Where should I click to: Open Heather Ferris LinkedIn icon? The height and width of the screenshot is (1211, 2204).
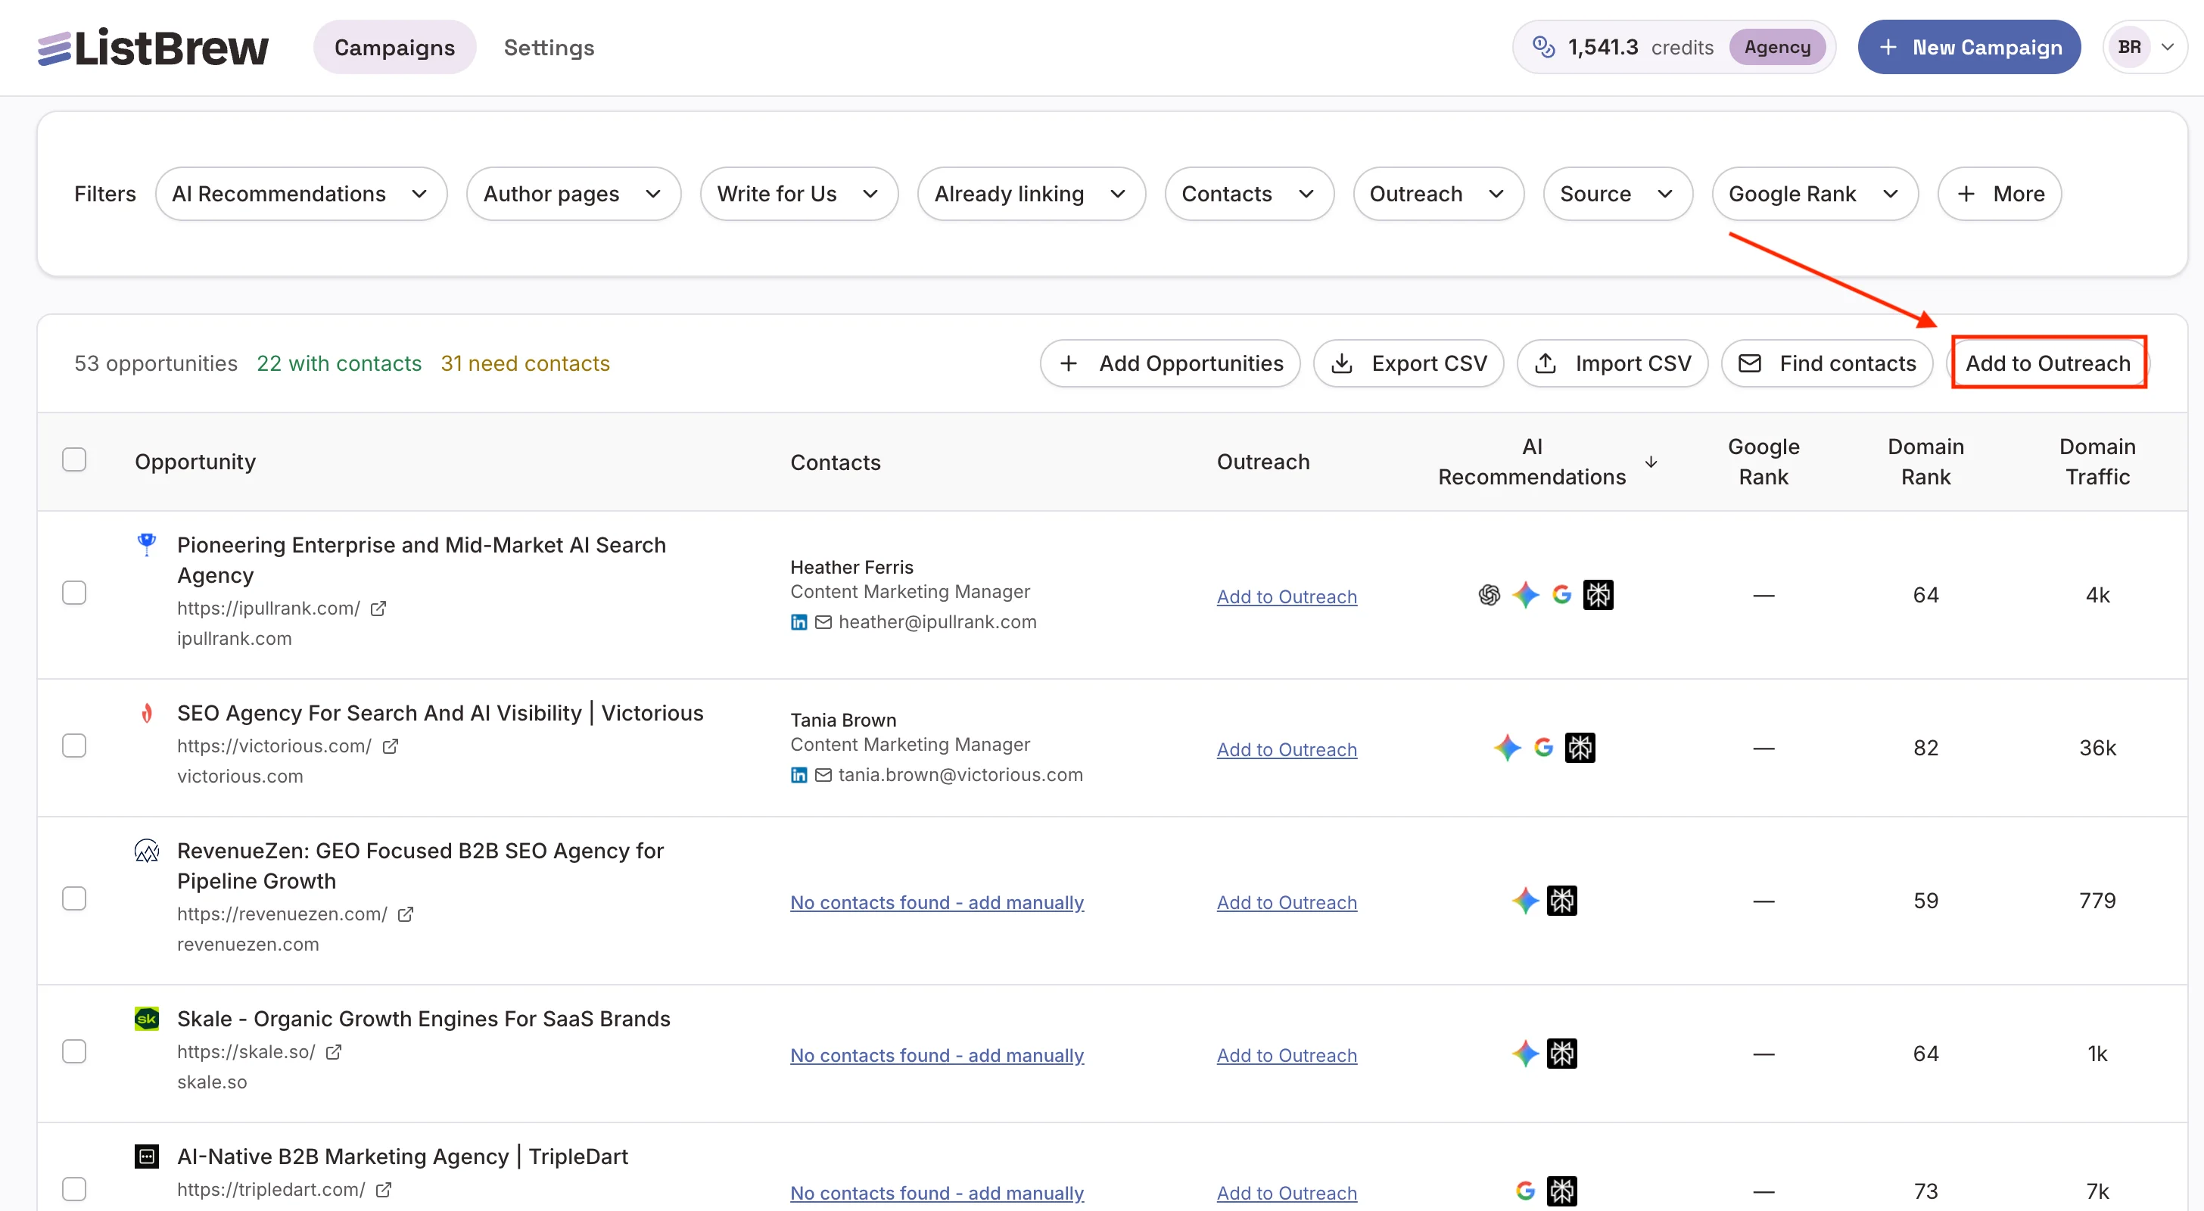click(x=798, y=622)
